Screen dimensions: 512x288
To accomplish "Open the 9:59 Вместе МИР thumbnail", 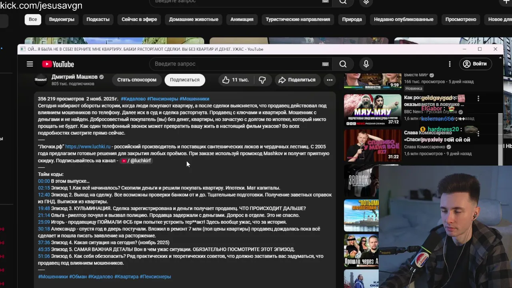I will 372,81.
